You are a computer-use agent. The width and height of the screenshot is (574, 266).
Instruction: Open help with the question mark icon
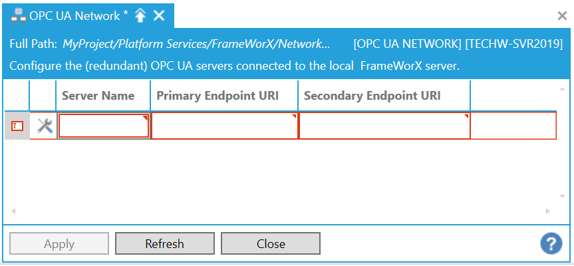tap(551, 243)
